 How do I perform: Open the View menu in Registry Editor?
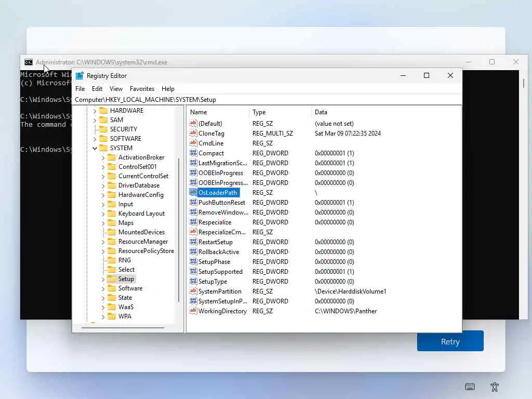116,88
